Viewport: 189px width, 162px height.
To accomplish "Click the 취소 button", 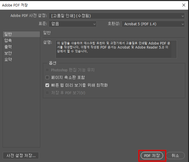I will coord(175,156).
